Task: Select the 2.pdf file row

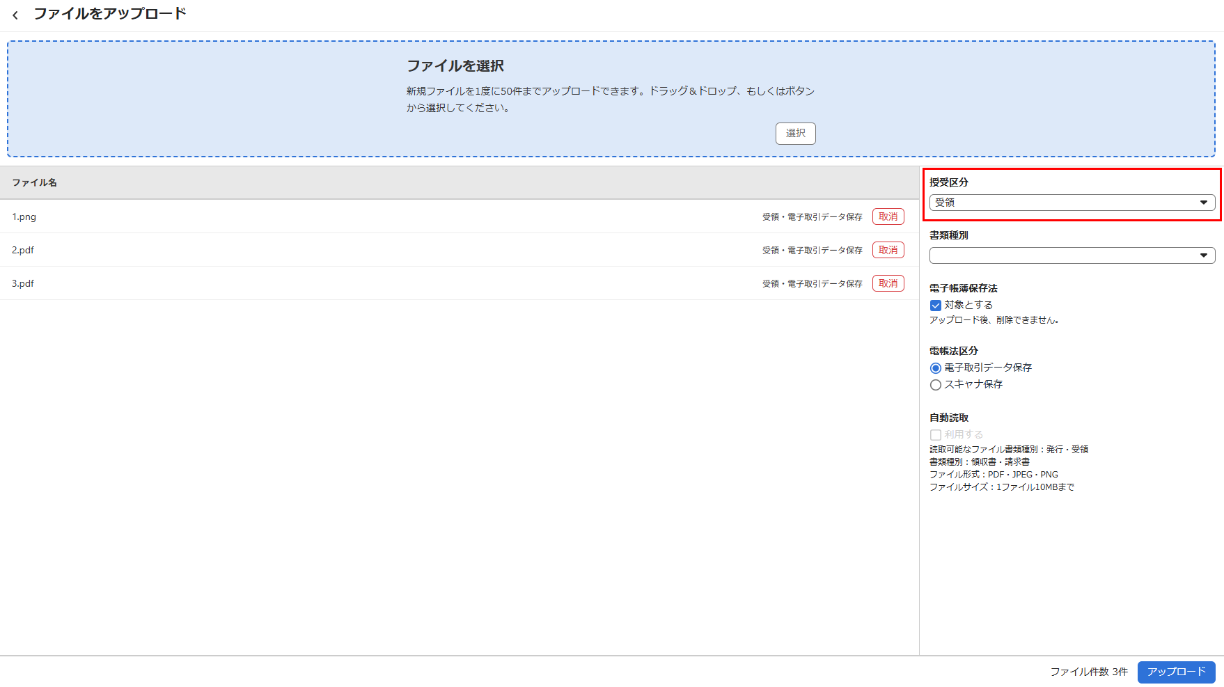Action: coord(348,250)
